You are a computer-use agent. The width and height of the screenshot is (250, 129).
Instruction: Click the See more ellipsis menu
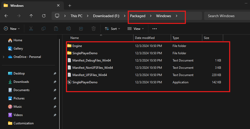coord(155,29)
